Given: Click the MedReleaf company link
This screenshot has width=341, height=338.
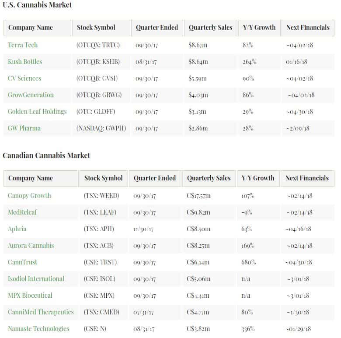Looking at the screenshot, I should pyautogui.click(x=22, y=212).
